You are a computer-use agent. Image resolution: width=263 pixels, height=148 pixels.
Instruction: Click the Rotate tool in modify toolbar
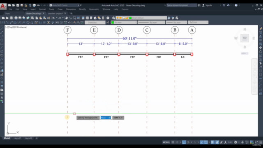pyautogui.click(x=261, y=51)
